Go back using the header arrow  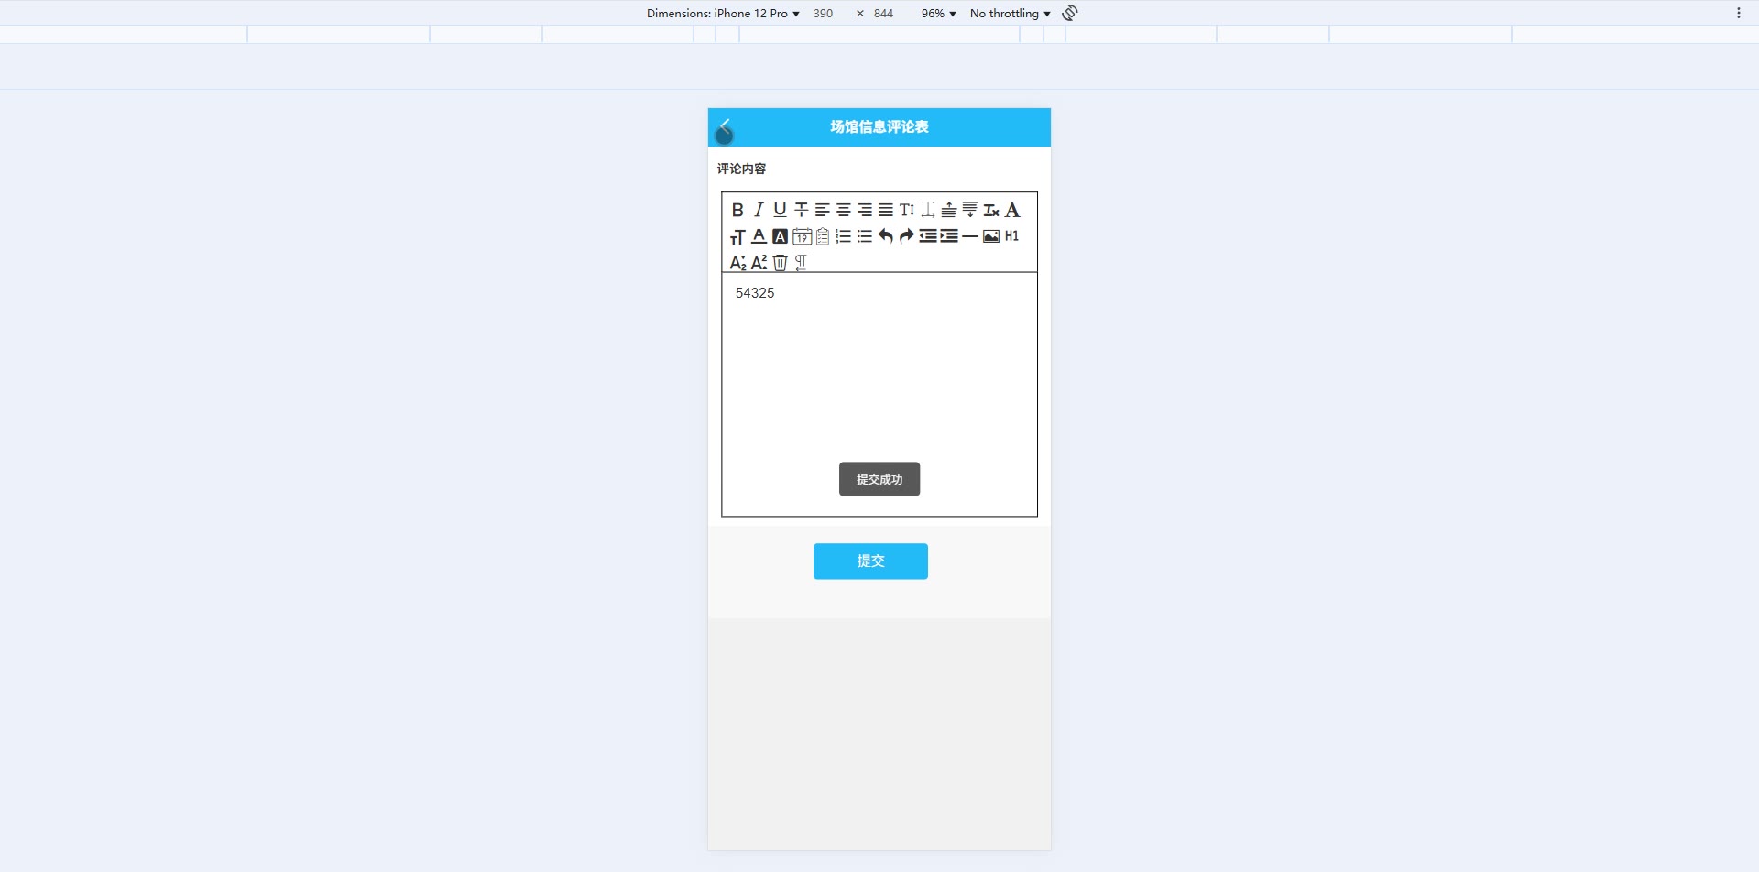pos(725,127)
